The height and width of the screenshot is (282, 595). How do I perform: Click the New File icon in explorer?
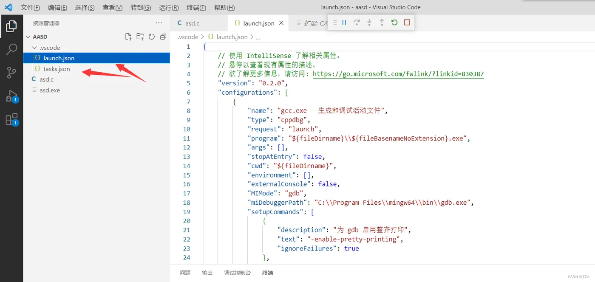[x=128, y=37]
